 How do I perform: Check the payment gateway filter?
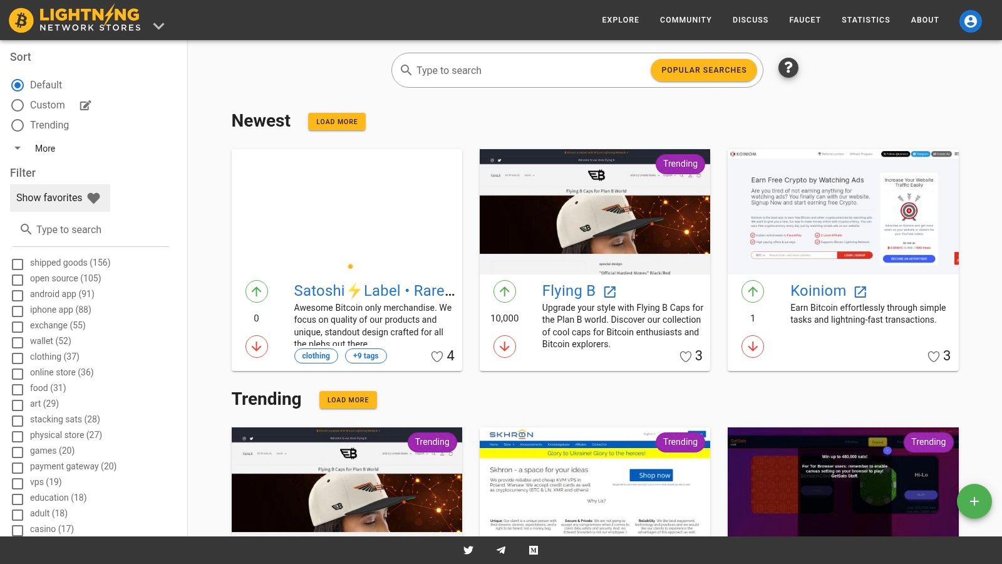click(x=18, y=467)
